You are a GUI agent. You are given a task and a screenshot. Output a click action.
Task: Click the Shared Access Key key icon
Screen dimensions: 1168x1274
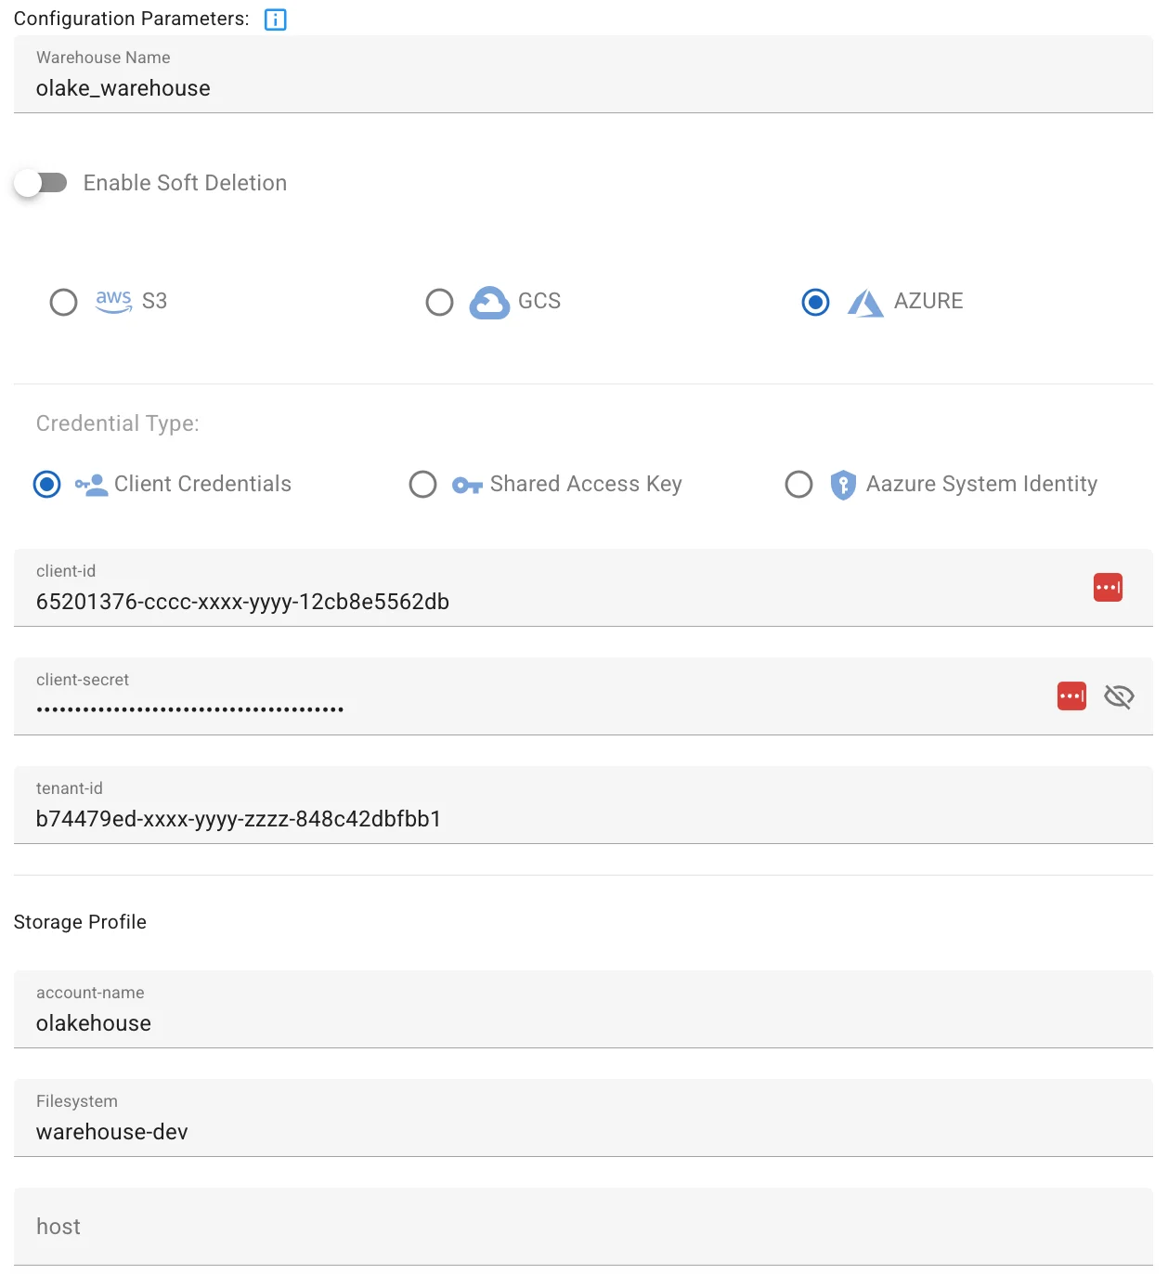tap(467, 485)
